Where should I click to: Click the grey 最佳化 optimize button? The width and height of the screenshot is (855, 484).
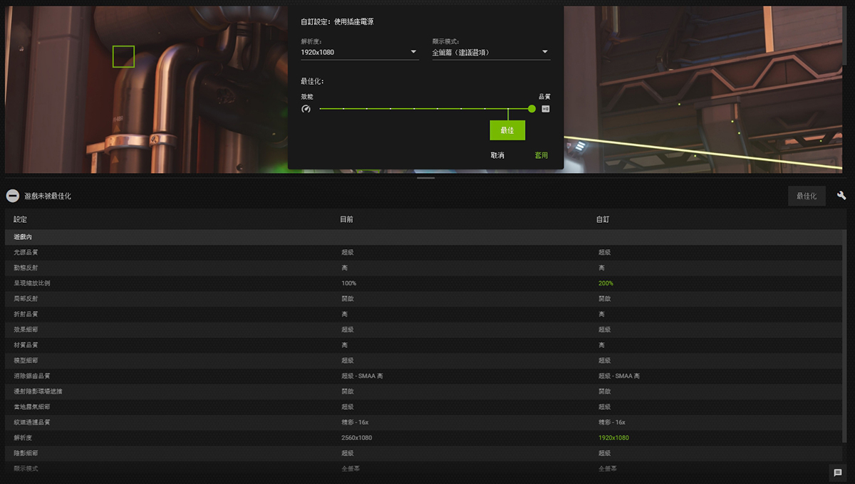[806, 196]
